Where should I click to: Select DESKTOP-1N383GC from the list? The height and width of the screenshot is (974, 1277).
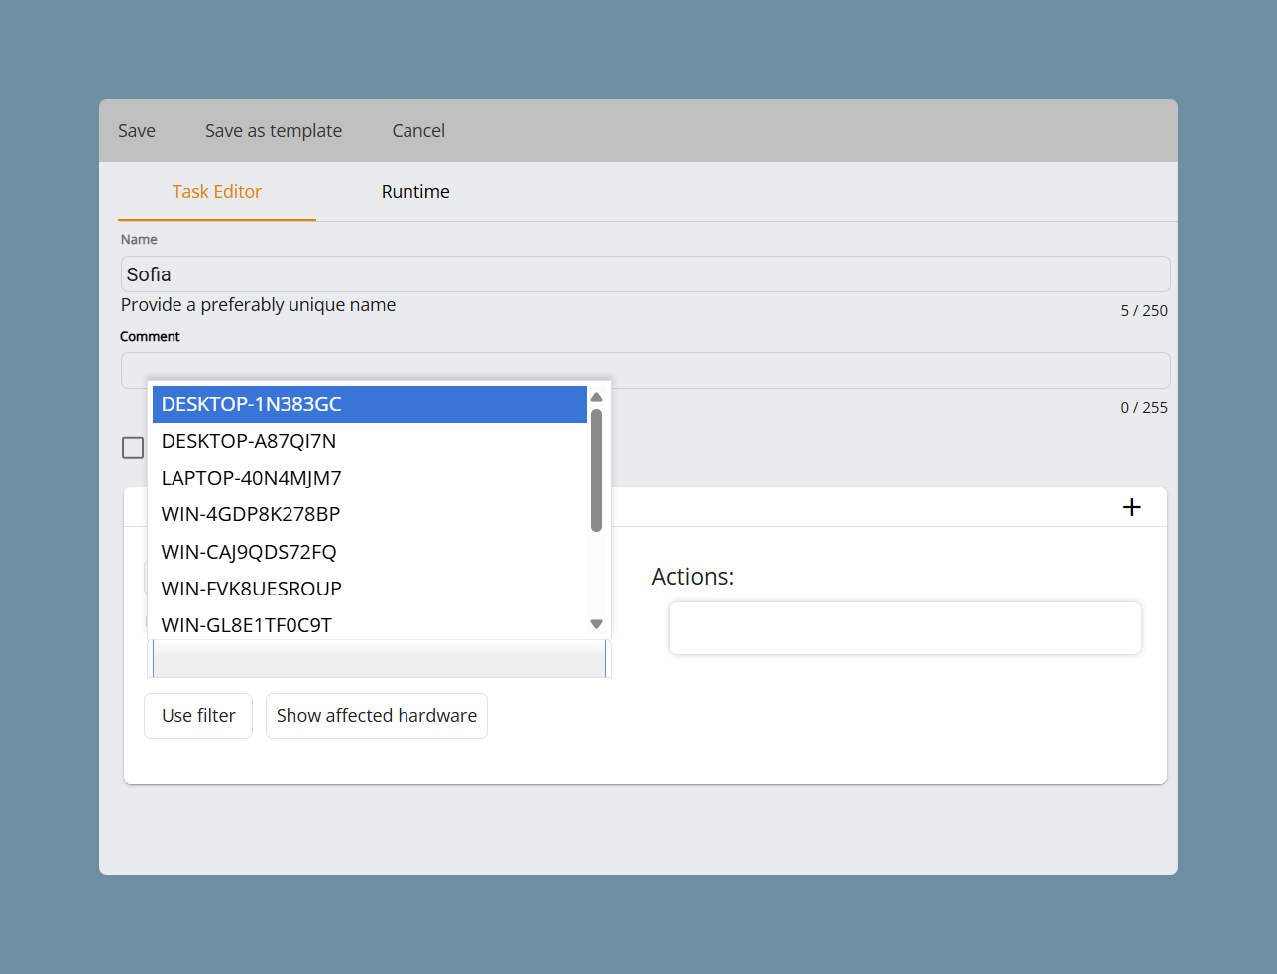pos(370,404)
